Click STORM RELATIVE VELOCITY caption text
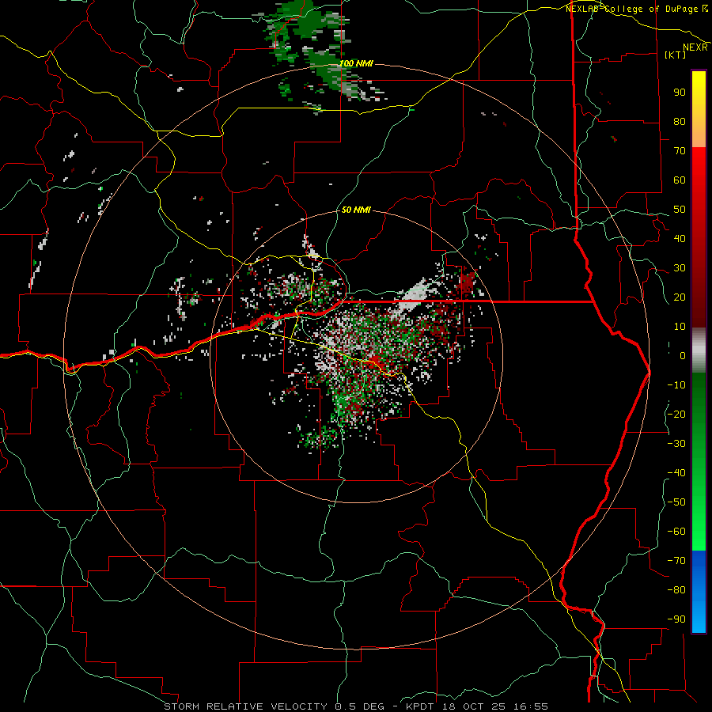 click(x=244, y=706)
